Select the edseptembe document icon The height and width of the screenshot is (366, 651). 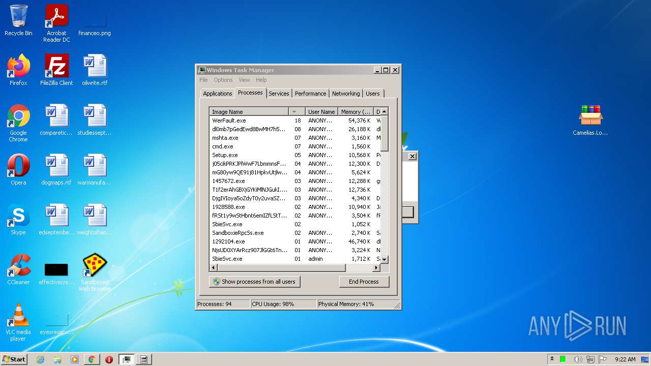click(56, 219)
